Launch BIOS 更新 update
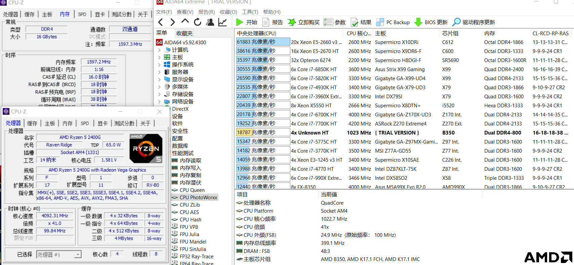 [x=431, y=22]
